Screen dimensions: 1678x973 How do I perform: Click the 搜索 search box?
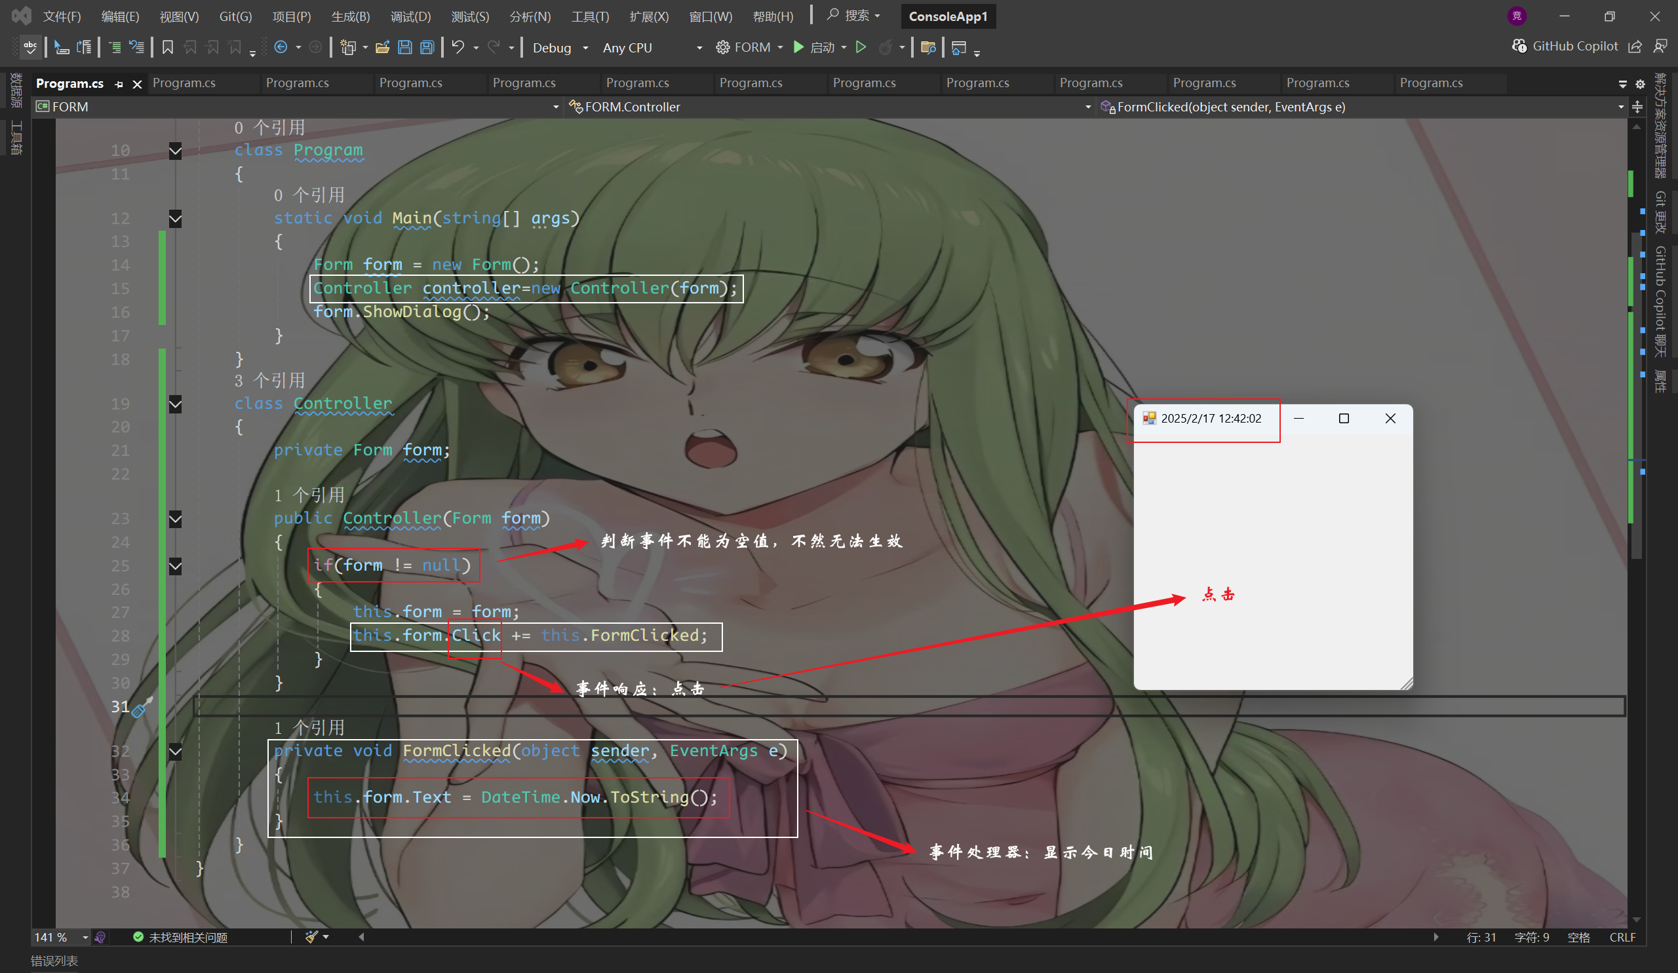pos(854,16)
